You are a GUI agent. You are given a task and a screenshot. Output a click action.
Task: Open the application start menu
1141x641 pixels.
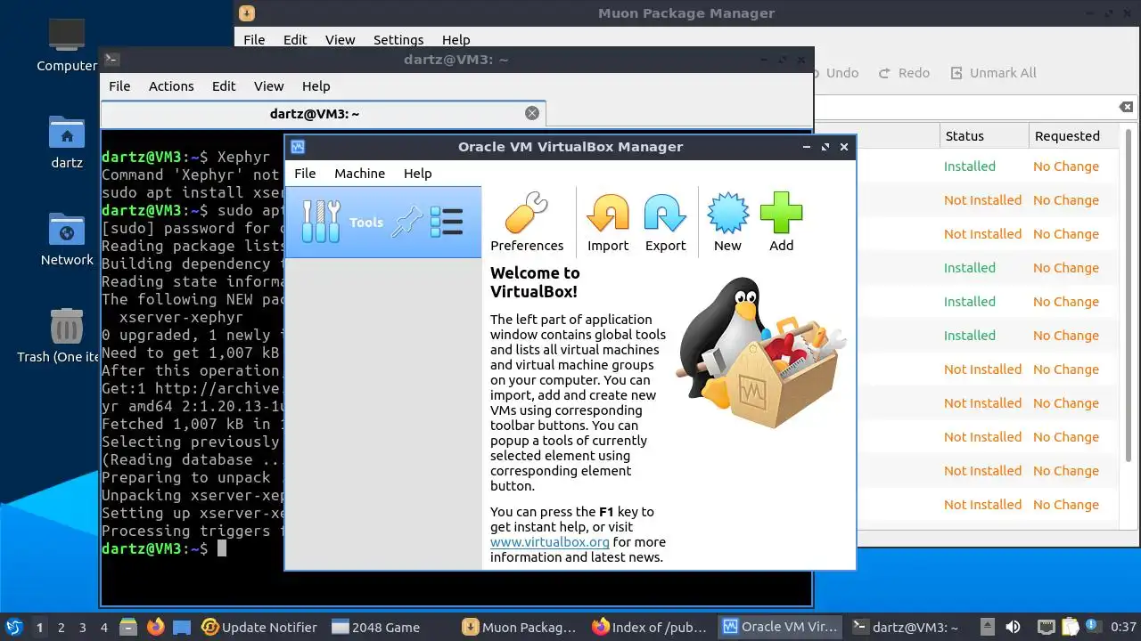pos(13,627)
